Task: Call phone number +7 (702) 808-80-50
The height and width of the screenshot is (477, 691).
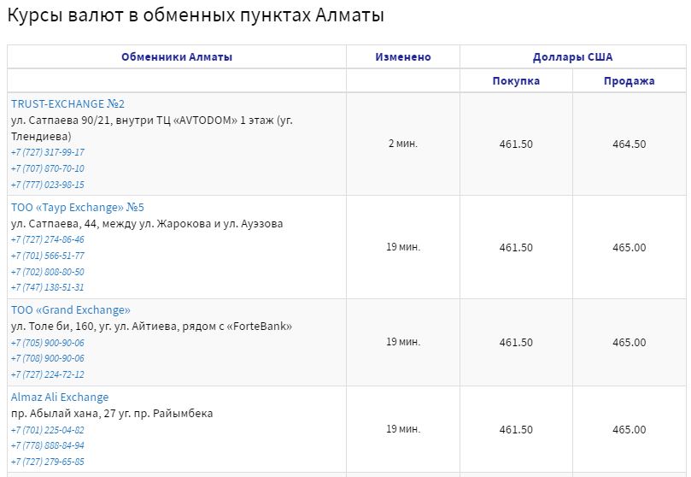Action: [48, 272]
